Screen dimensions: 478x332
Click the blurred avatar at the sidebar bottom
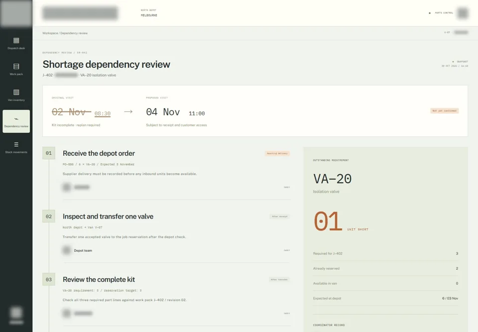click(16, 313)
